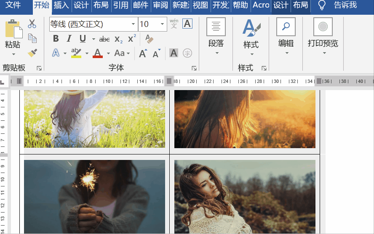The height and width of the screenshot is (234, 374).
Task: Click enclosed character (字) icon
Action: tap(187, 53)
